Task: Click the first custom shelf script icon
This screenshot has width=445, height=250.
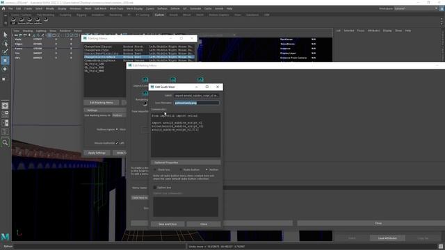Action: [x=13, y=19]
